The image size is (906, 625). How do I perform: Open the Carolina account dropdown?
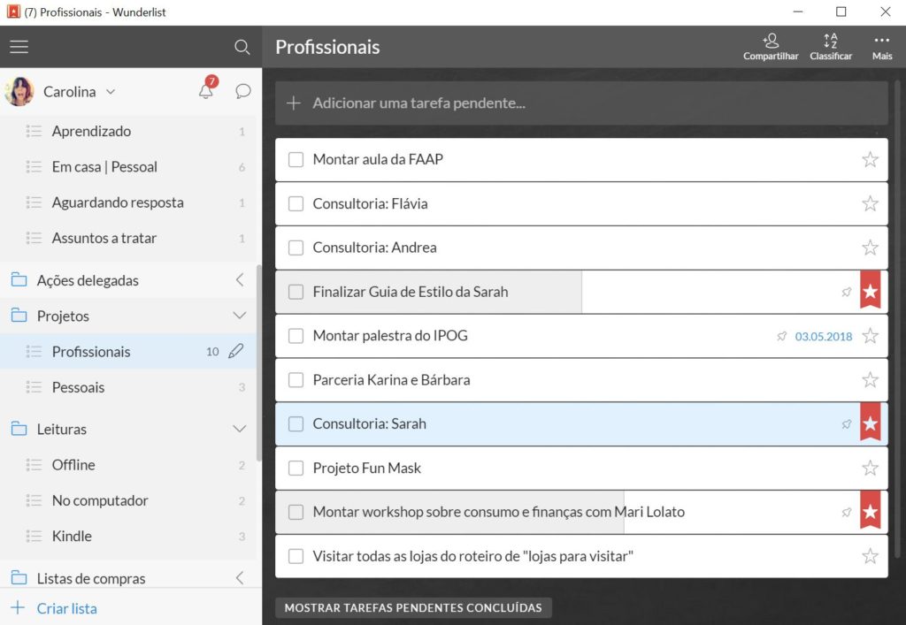point(110,91)
